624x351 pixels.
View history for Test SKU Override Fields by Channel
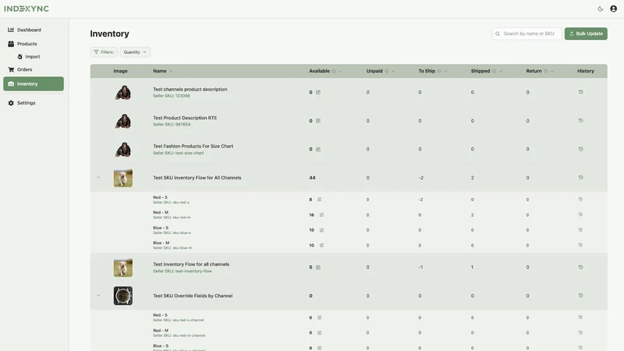[x=580, y=296]
